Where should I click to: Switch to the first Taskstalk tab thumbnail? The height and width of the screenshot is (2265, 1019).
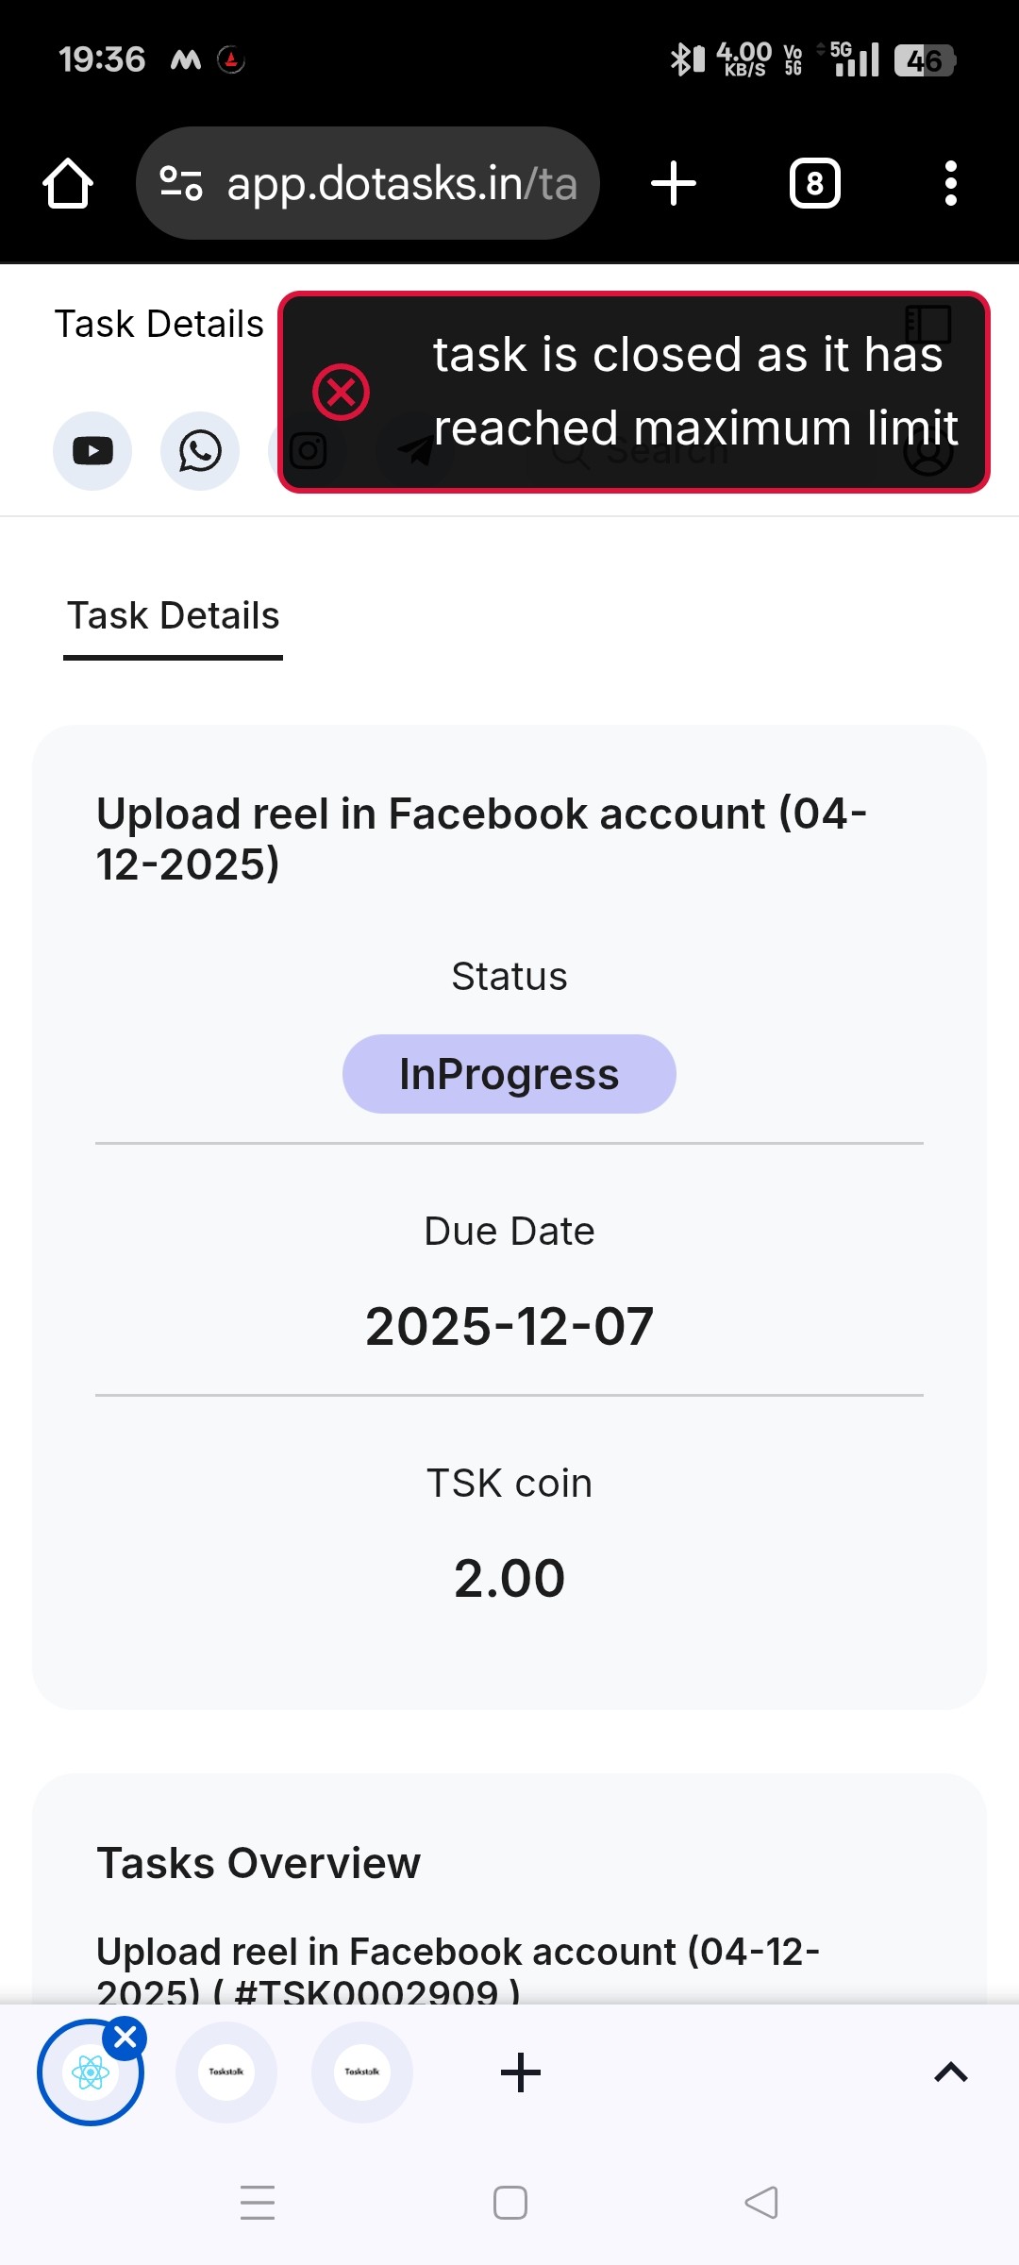pyautogui.click(x=226, y=2072)
